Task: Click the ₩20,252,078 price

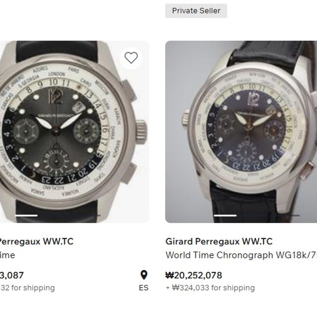Action: [194, 275]
